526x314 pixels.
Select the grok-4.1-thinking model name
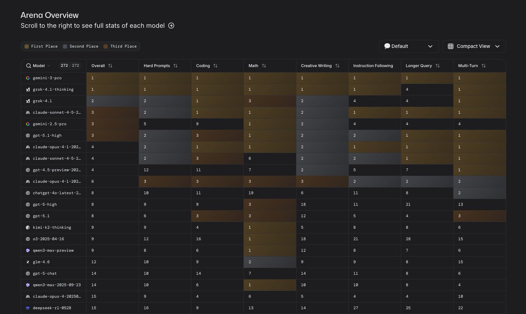53,89
